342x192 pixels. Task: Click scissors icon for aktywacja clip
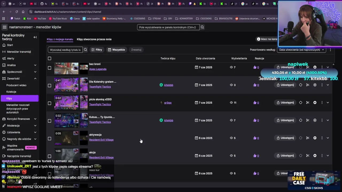[308, 138]
